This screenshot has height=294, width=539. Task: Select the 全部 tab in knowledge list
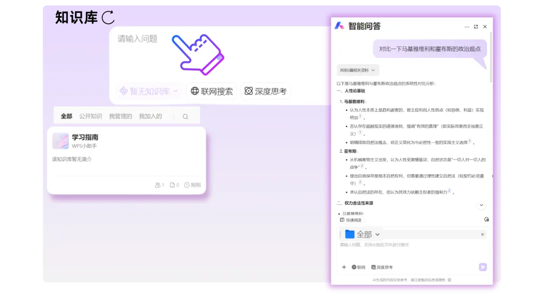pos(66,116)
